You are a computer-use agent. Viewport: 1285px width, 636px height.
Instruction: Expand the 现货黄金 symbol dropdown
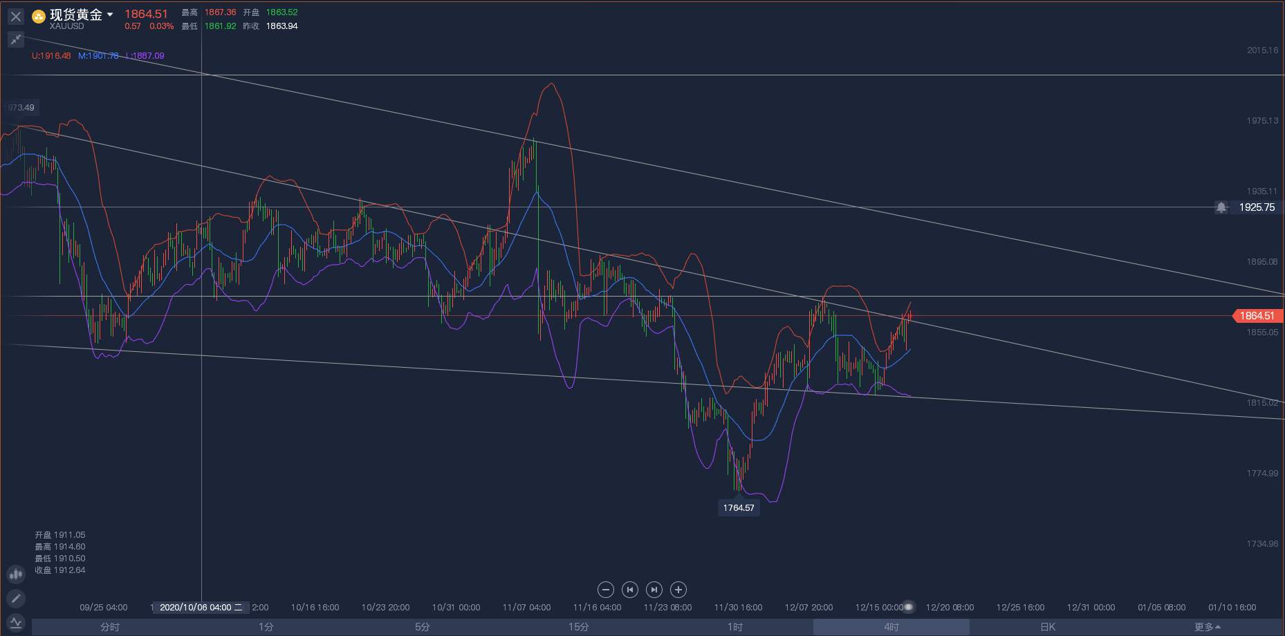point(110,15)
